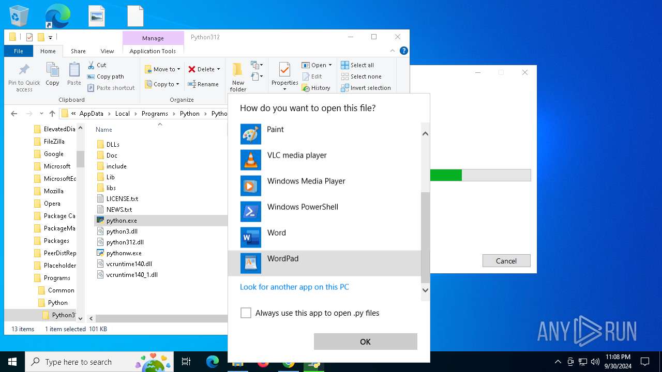Image resolution: width=662 pixels, height=372 pixels.
Task: Click Programs in address breadcrumb
Action: point(155,114)
